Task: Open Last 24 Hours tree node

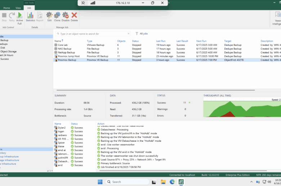Action: pos(6,55)
